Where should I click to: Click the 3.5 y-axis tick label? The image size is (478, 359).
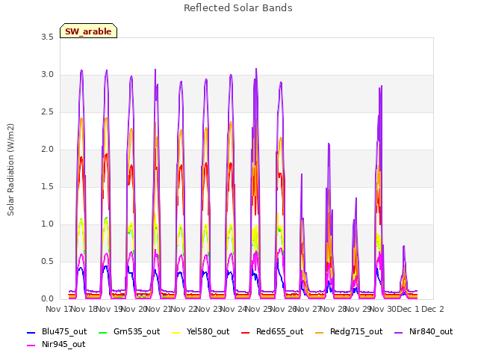(48, 37)
